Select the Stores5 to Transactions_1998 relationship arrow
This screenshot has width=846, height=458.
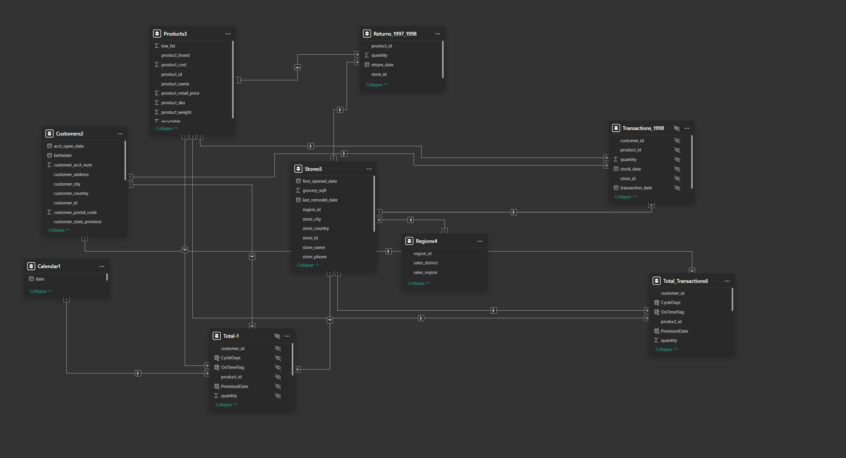514,212
